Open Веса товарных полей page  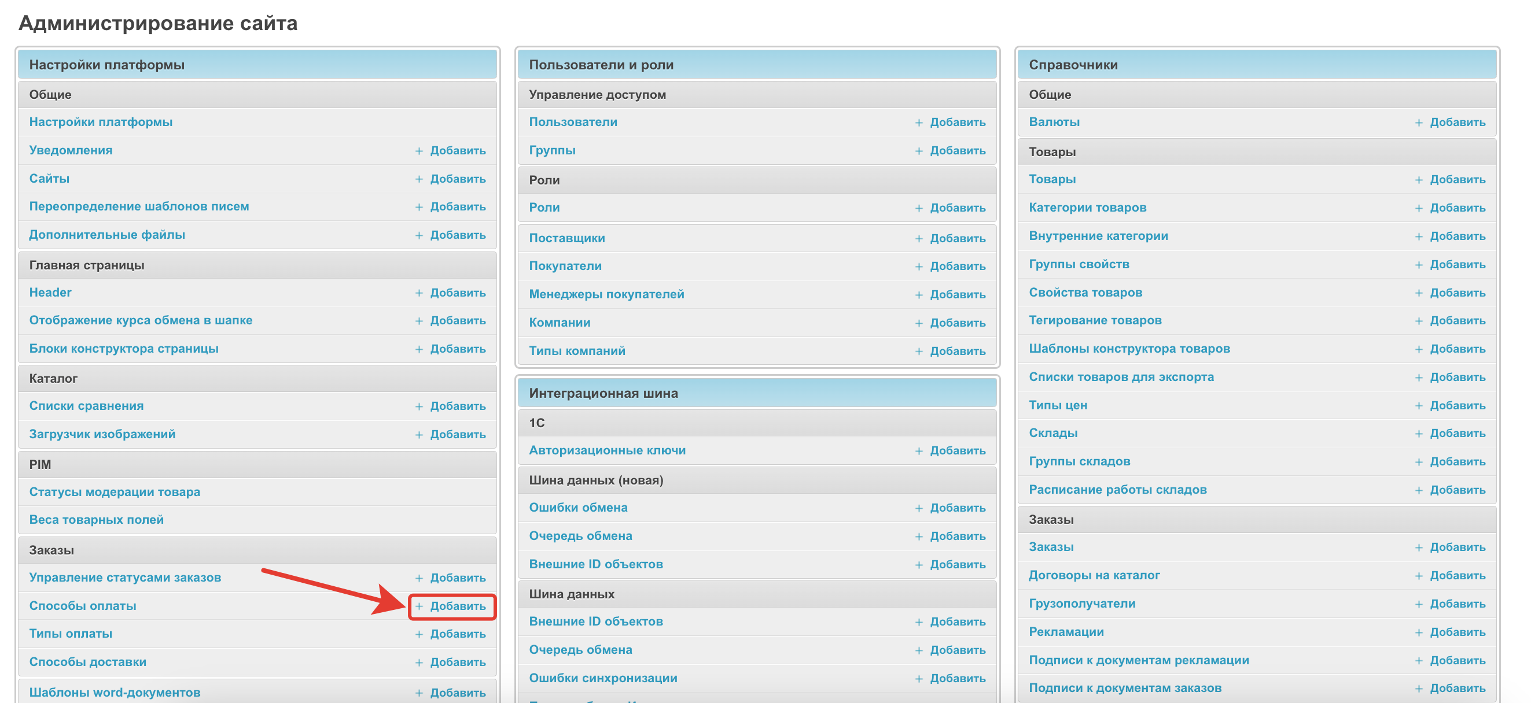[96, 520]
